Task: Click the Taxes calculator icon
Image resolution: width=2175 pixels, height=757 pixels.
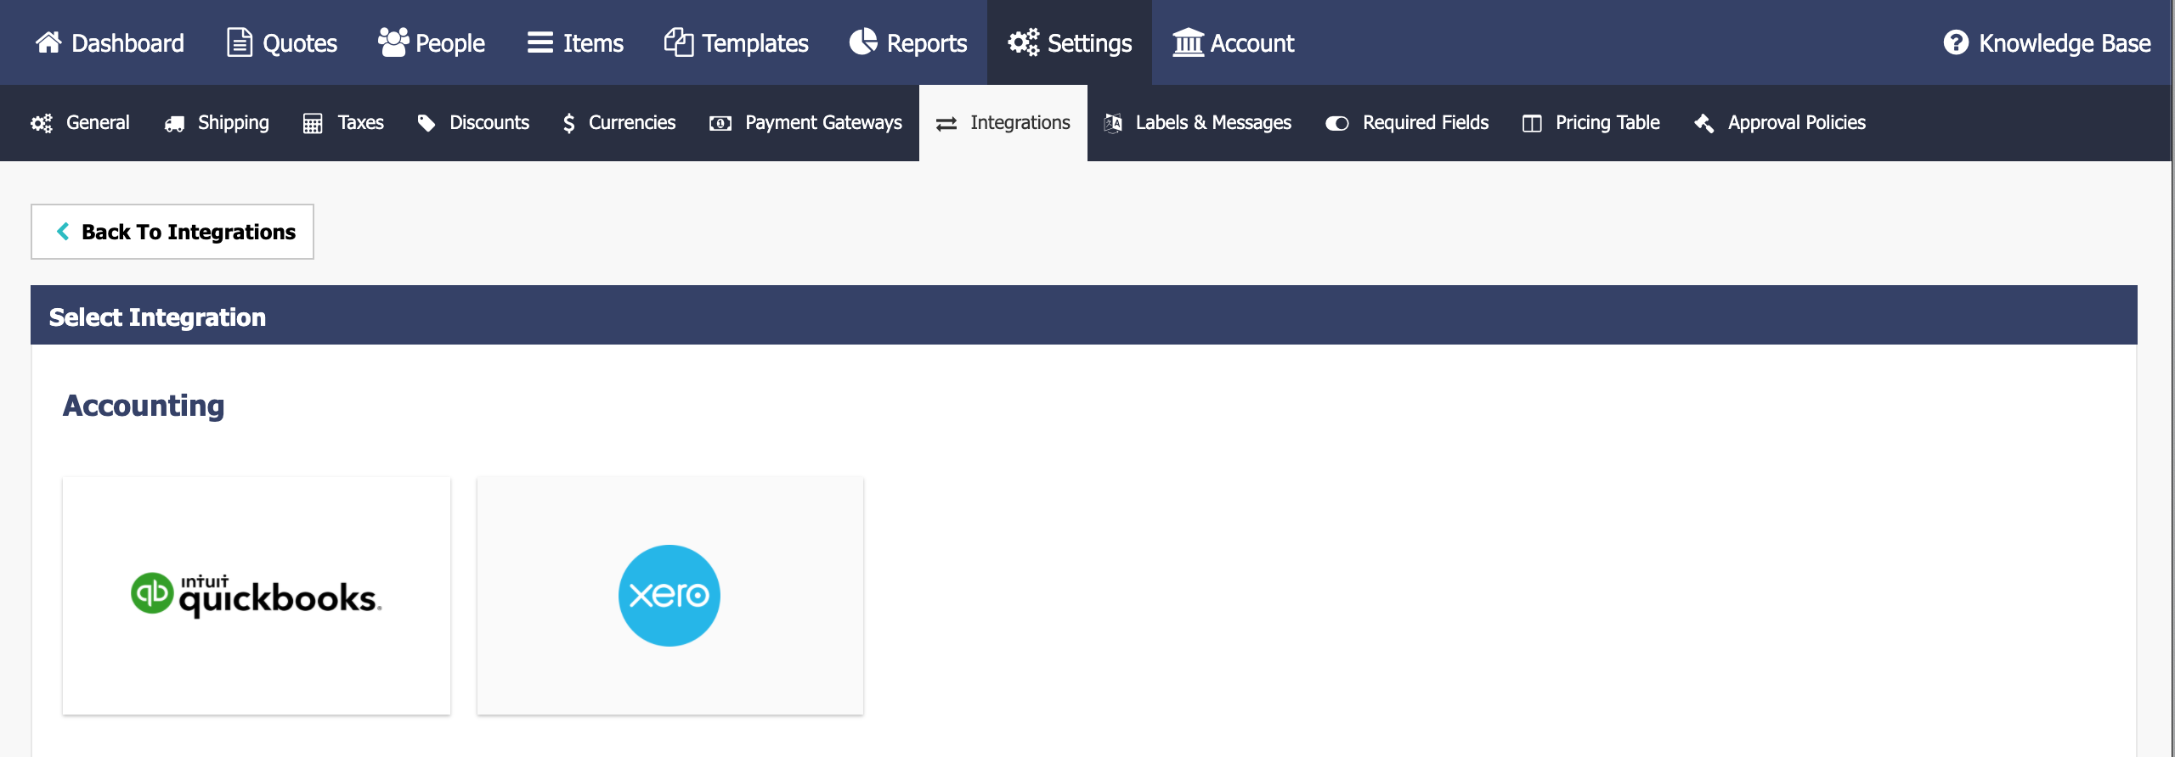Action: pyautogui.click(x=313, y=124)
